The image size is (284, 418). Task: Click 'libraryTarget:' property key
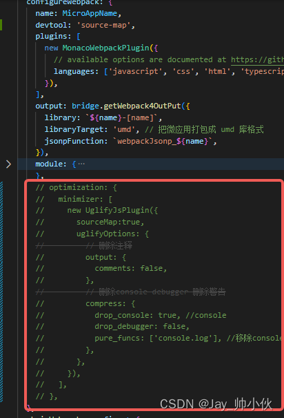[76, 130]
